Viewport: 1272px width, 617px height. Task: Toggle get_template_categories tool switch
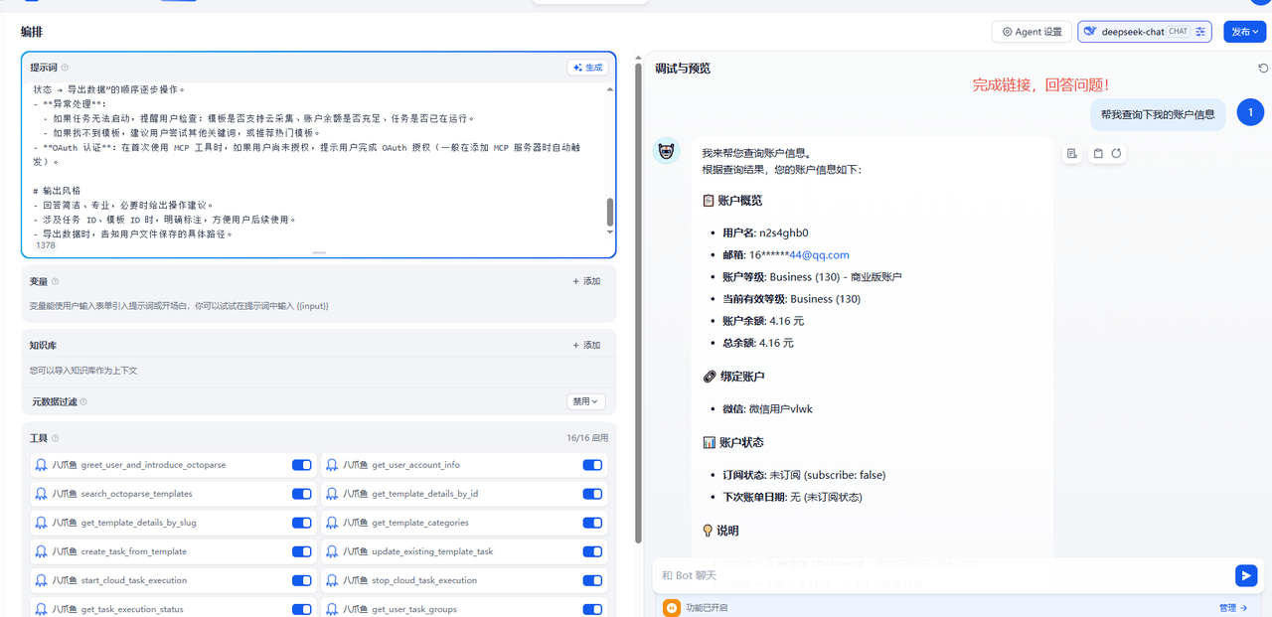pos(592,523)
